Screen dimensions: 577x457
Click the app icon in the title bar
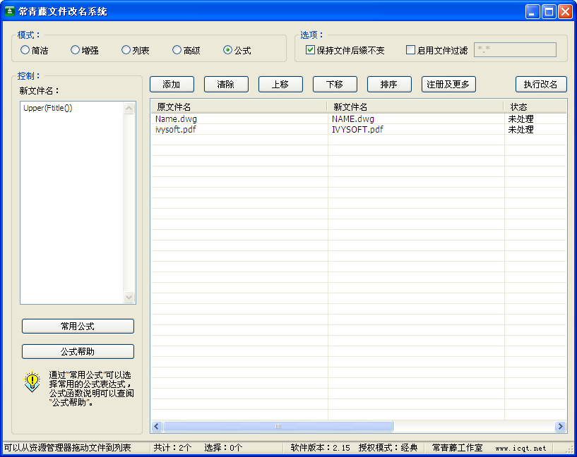10,11
